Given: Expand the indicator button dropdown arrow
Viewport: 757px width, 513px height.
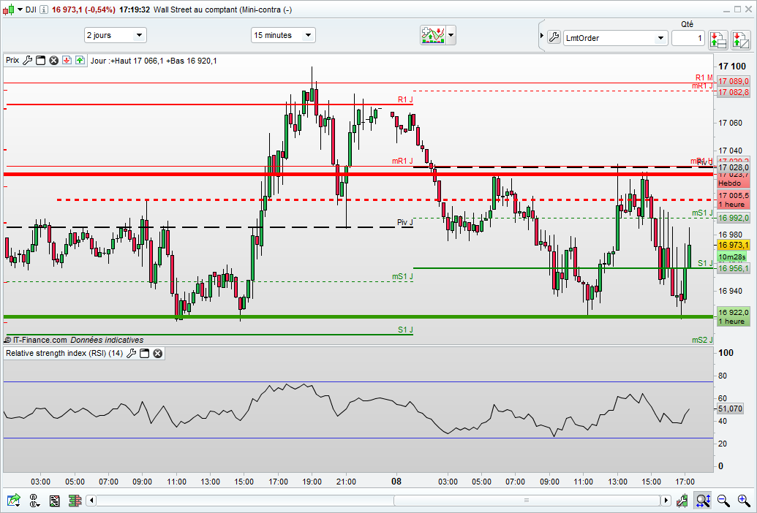Looking at the screenshot, I should click(x=451, y=35).
